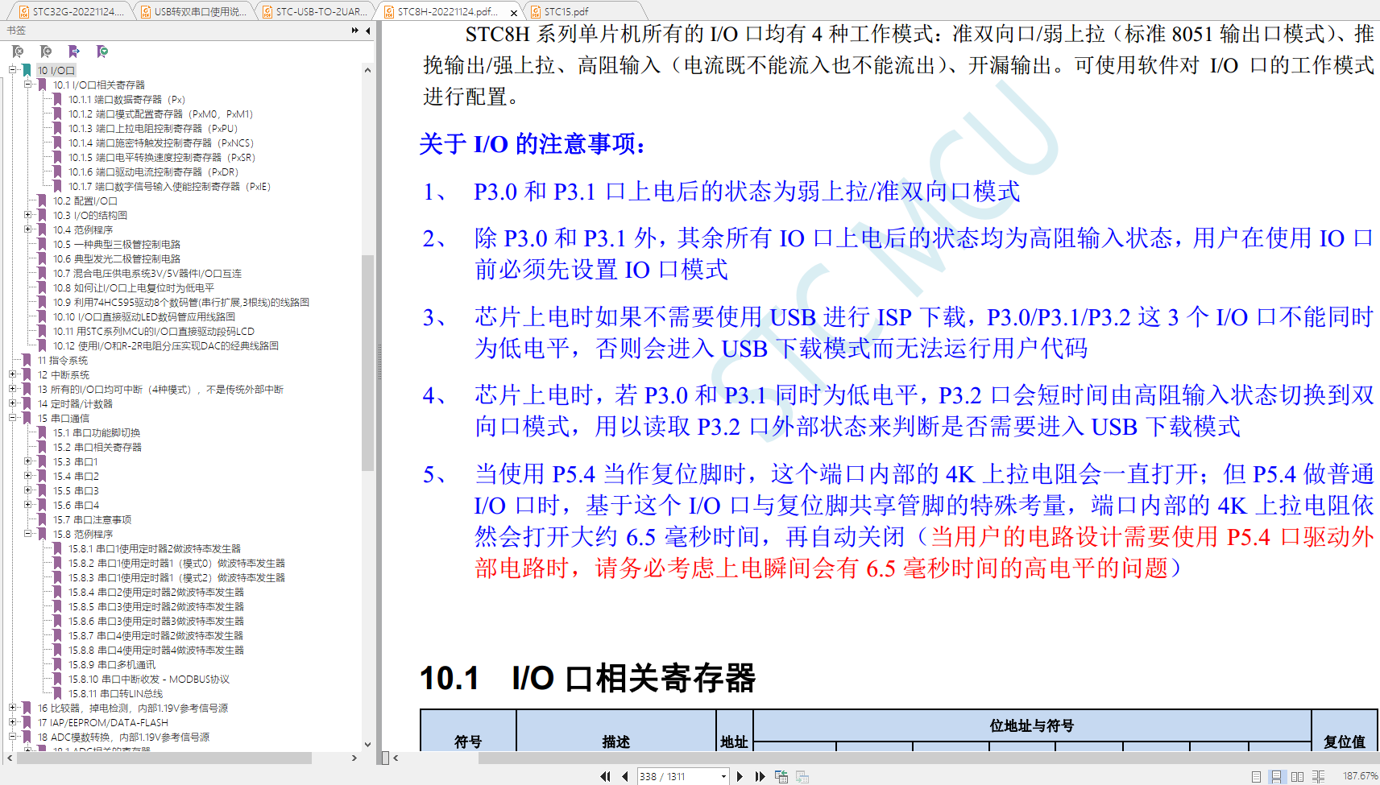Screen dimensions: 1380x785
Task: Click the heading 关于 I/O 的注意事项
Action: tap(532, 144)
